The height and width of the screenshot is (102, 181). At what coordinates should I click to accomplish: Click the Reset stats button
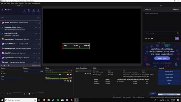[153, 94]
